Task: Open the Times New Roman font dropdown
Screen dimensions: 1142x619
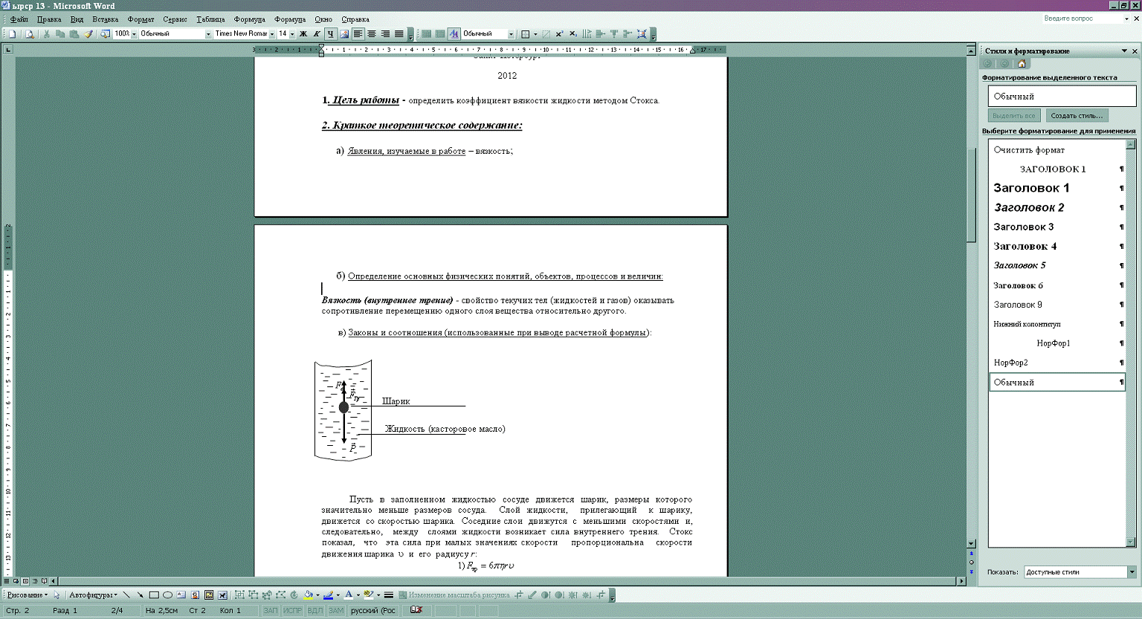Action: point(272,34)
